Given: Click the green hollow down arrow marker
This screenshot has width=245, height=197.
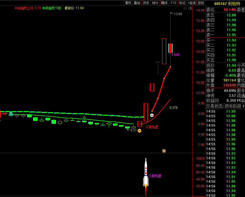Looking at the screenshot, I should [x=84, y=118].
